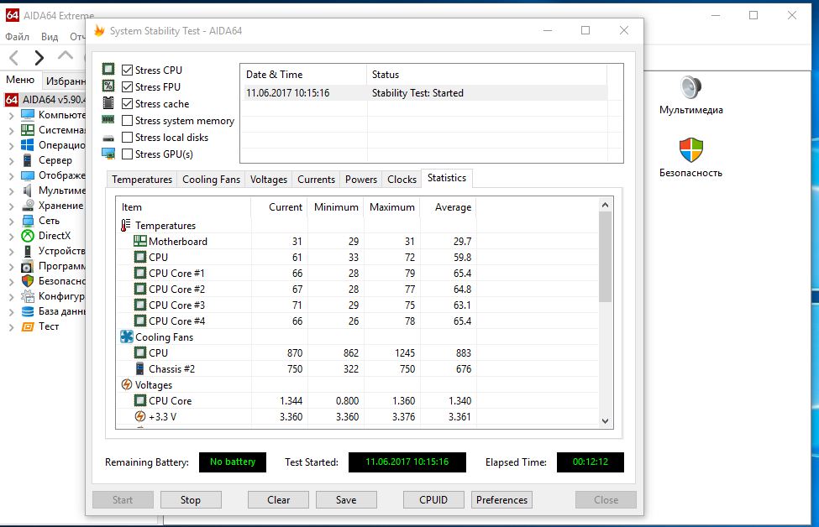Screen dimensions: 819x527
Task: Click the Stress CPU chip icon
Action: (x=108, y=70)
